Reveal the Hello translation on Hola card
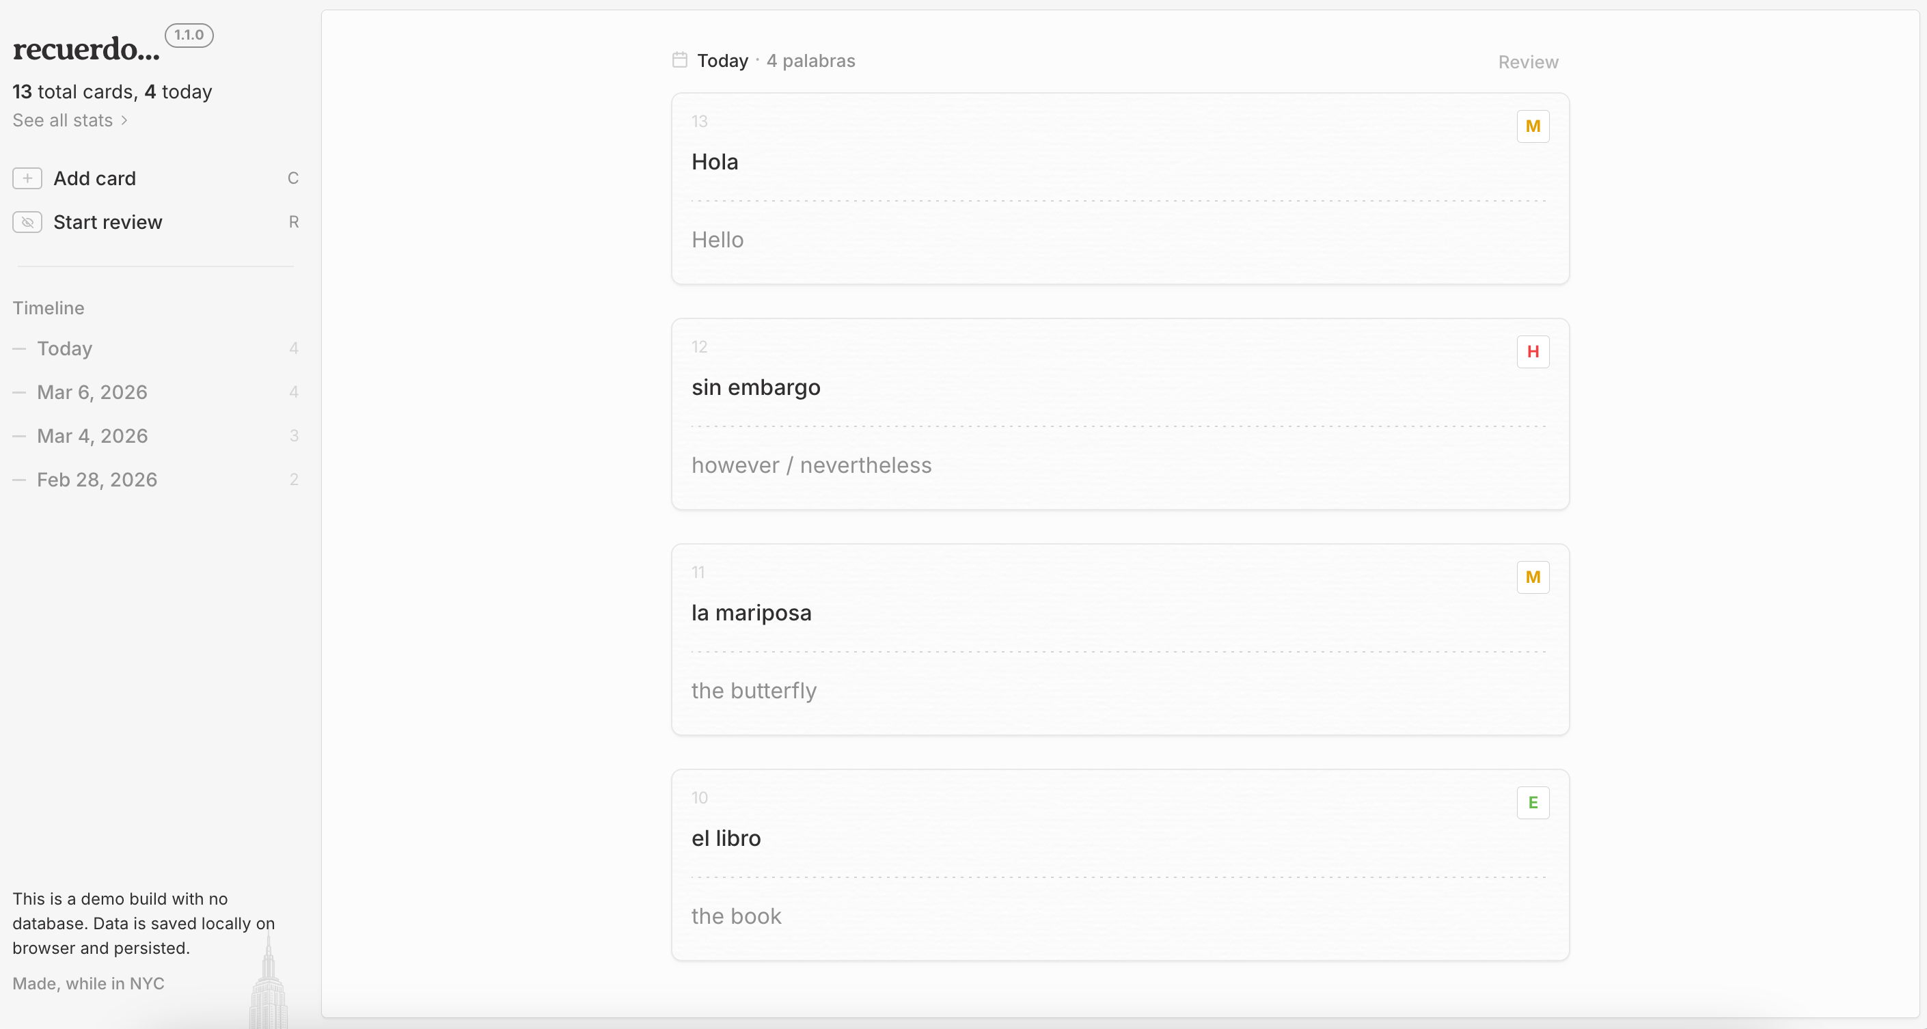Screen dimensions: 1927x1029 717,240
